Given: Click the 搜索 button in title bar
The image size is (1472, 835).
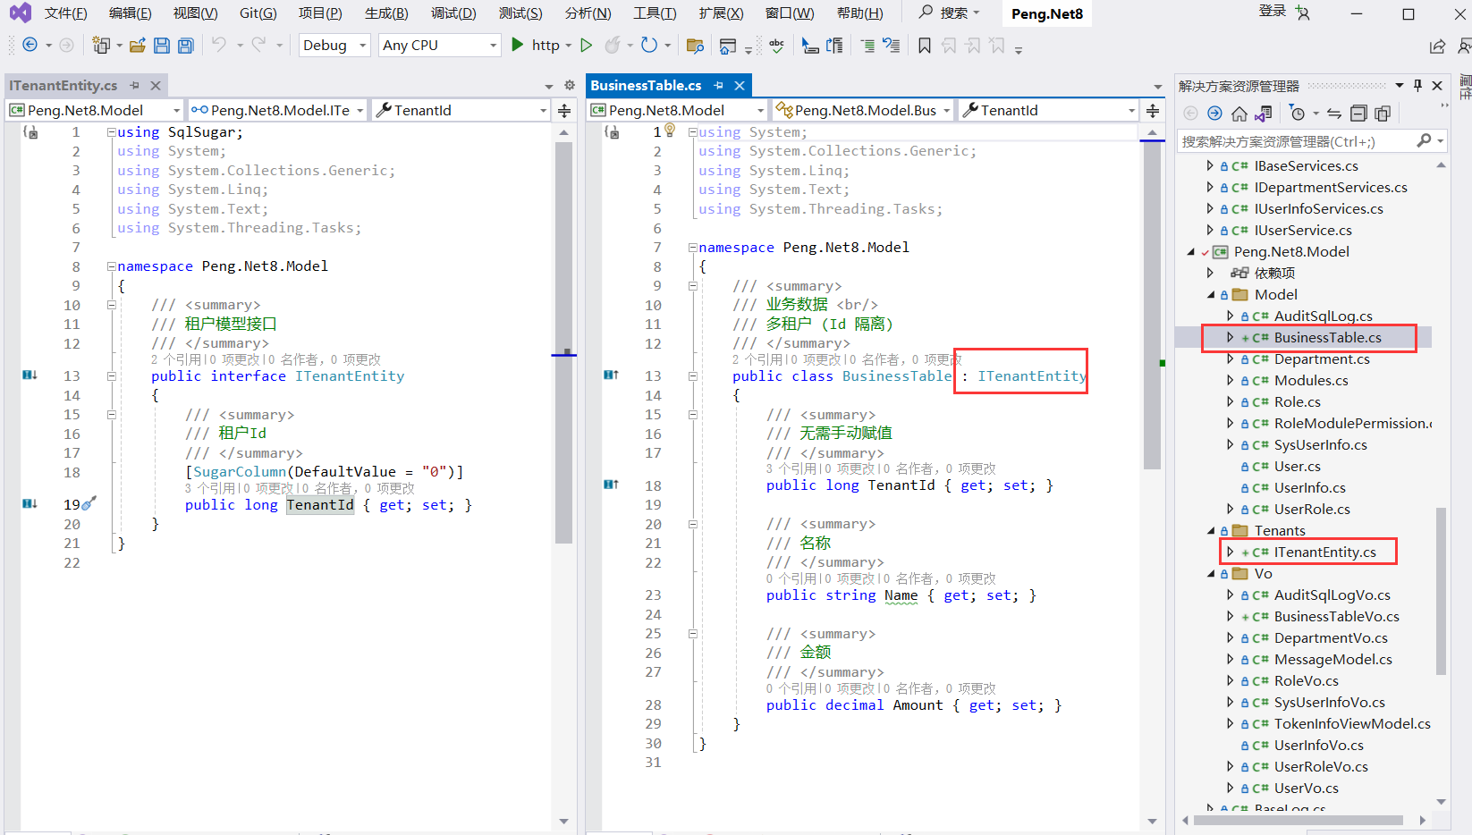Looking at the screenshot, I should (949, 13).
